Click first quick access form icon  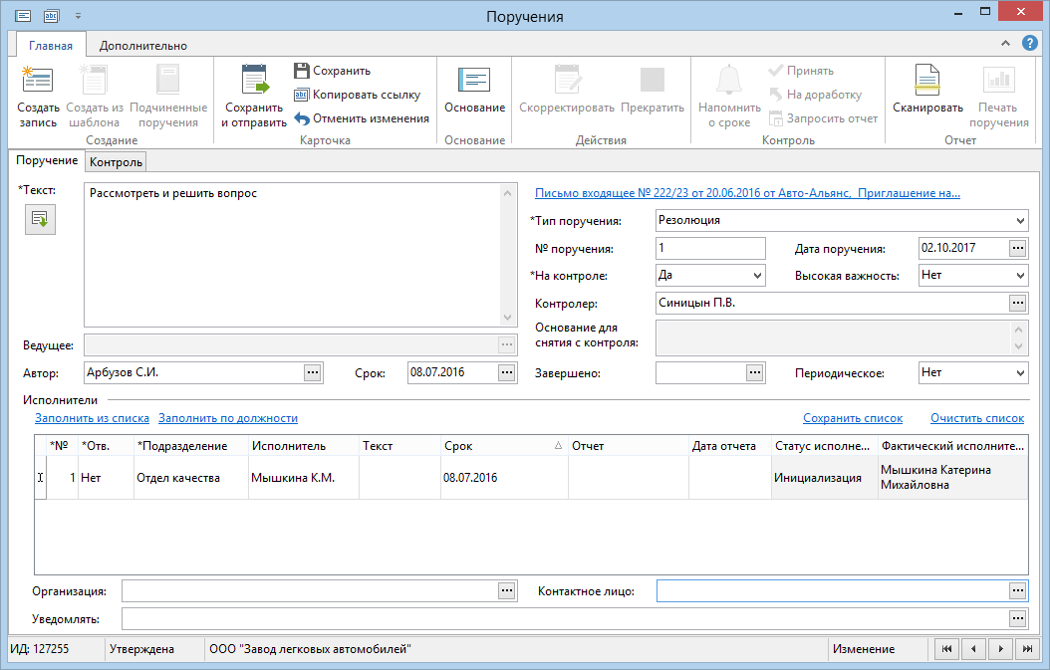24,15
